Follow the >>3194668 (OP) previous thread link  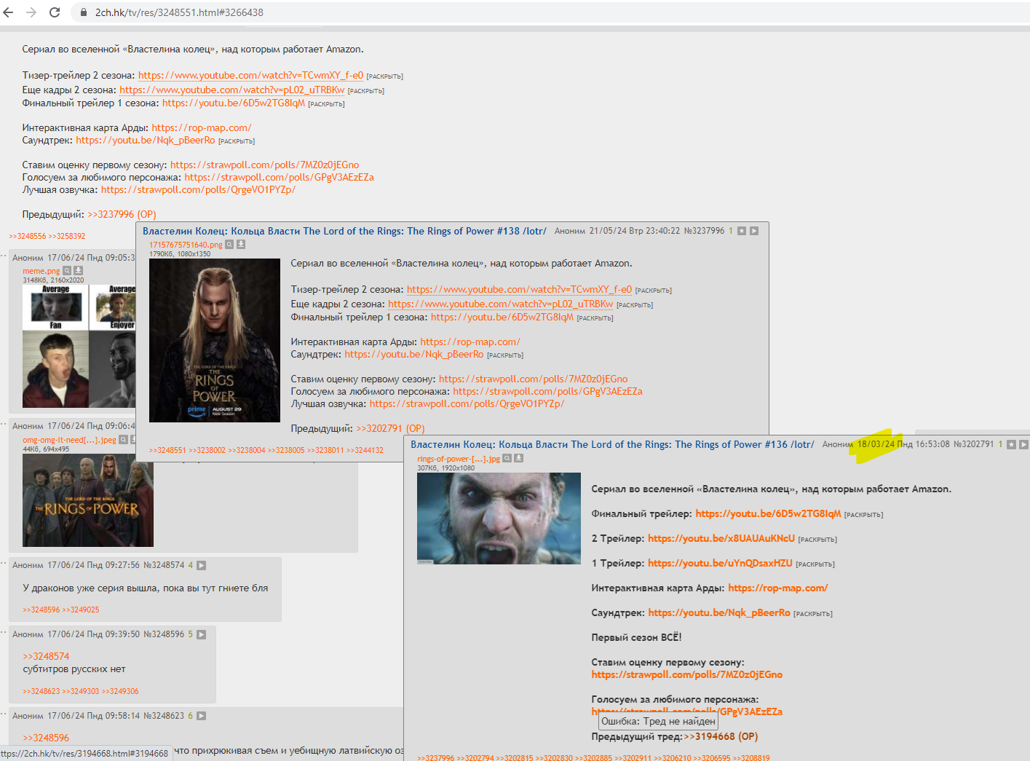[x=721, y=736]
